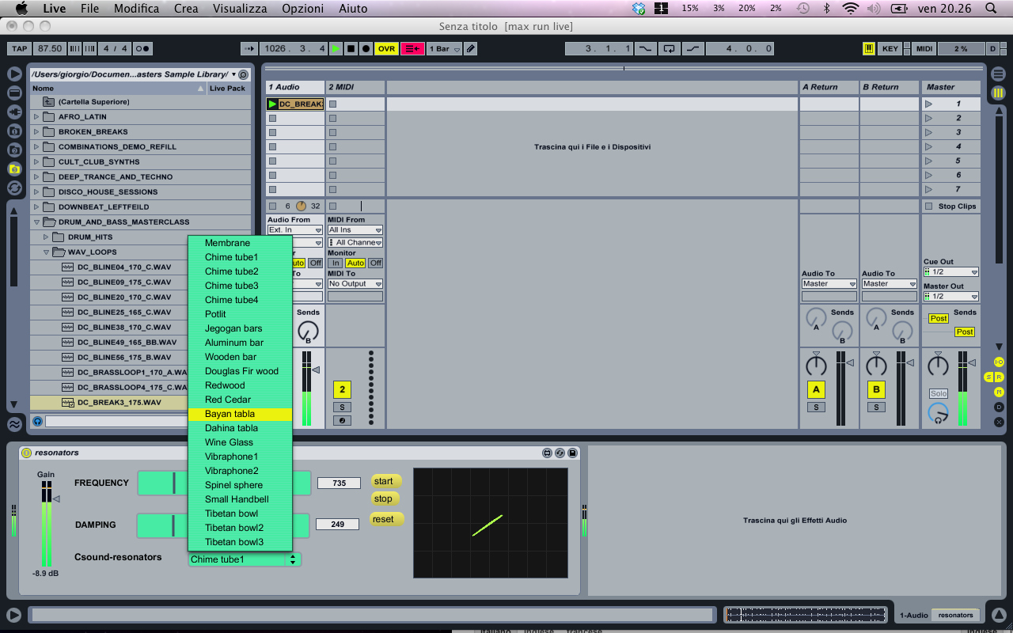The width and height of the screenshot is (1013, 633).
Task: Switch to Arrangement View selector icon
Action: pos(998,74)
